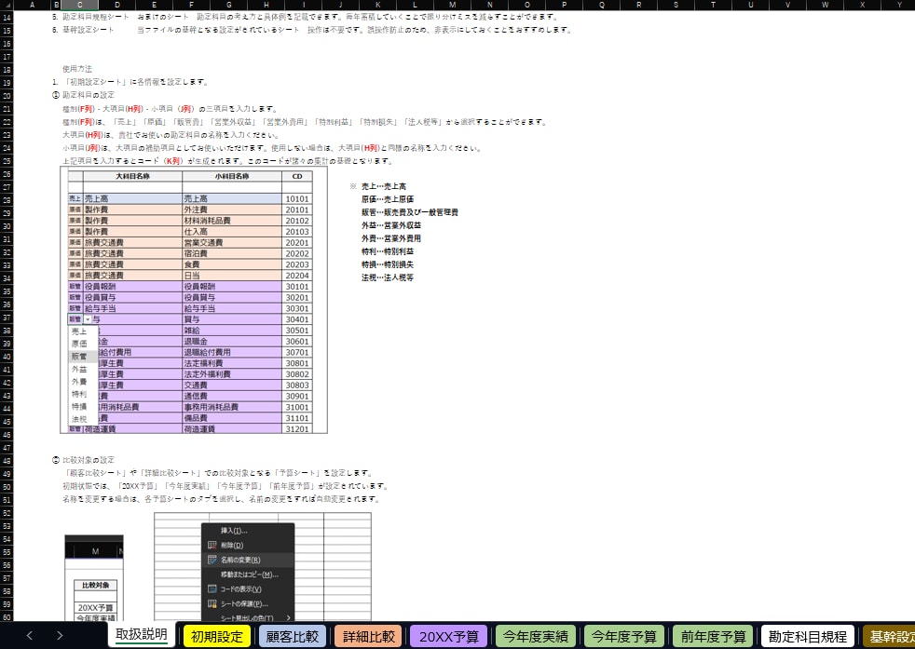Switch to the 詳細比較 sheet tab
915x649 pixels.
[x=368, y=636]
